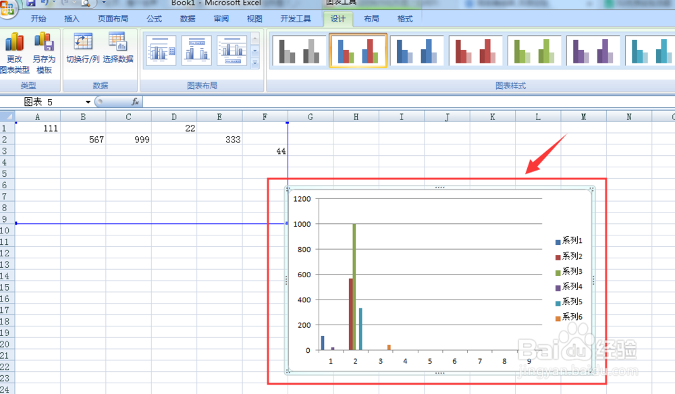
Task: Click legend entry 系列2
Action: click(568, 256)
